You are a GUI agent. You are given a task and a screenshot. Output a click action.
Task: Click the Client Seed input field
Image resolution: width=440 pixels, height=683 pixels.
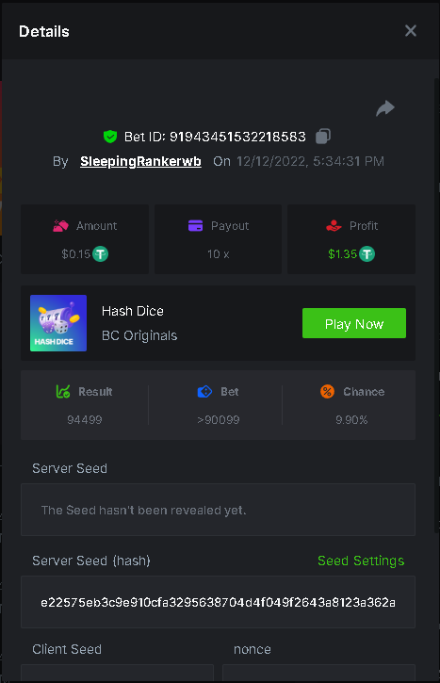(x=117, y=673)
